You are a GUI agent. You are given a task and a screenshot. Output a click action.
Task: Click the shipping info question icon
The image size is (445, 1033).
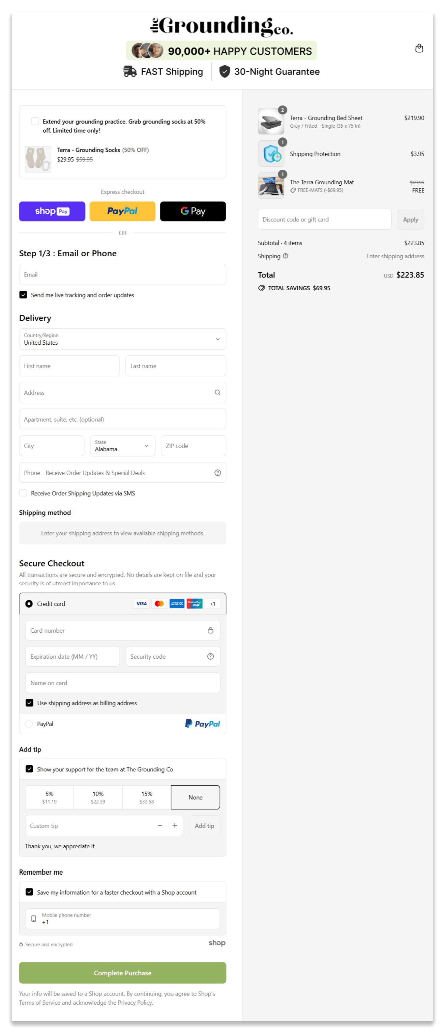tap(285, 256)
